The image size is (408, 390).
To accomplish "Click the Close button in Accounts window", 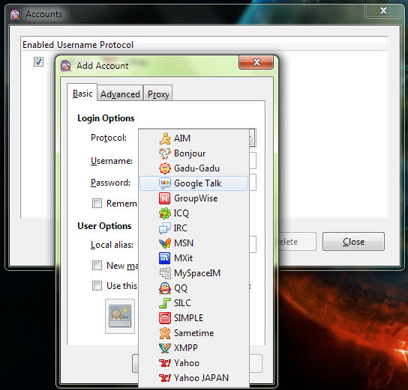I will click(x=353, y=242).
